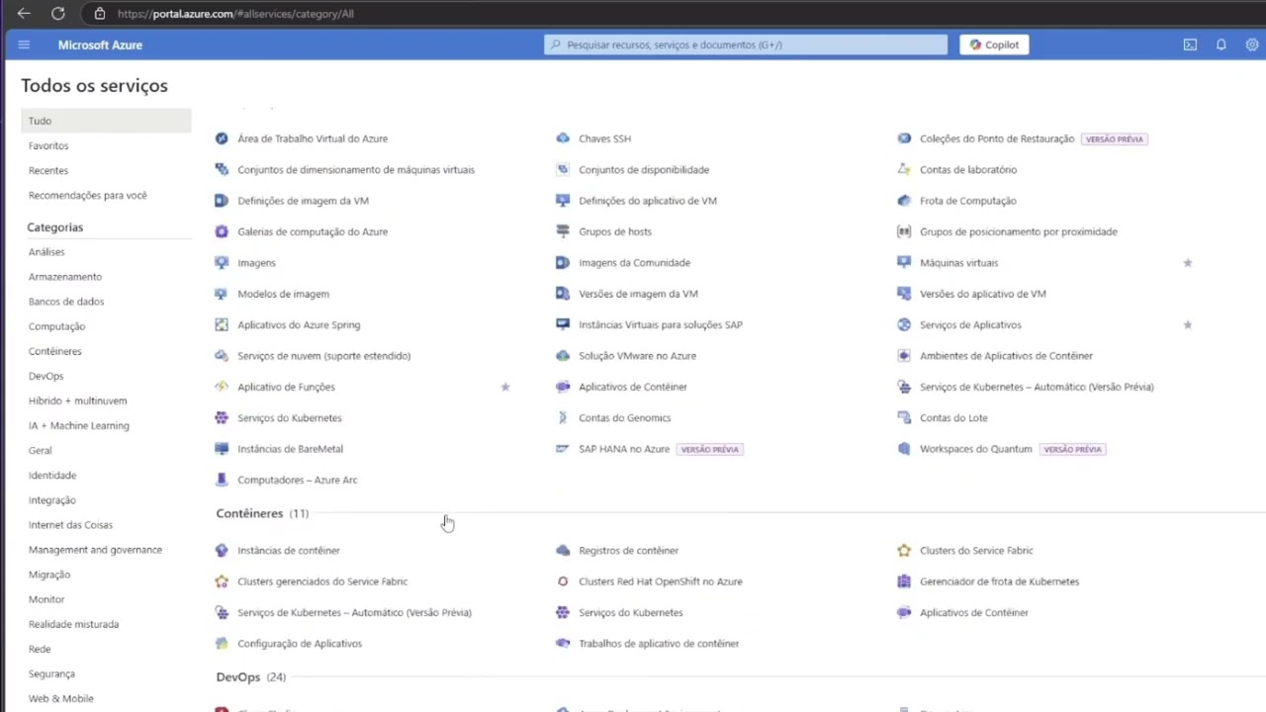Click the Registros de contêiner icon

tap(563, 550)
